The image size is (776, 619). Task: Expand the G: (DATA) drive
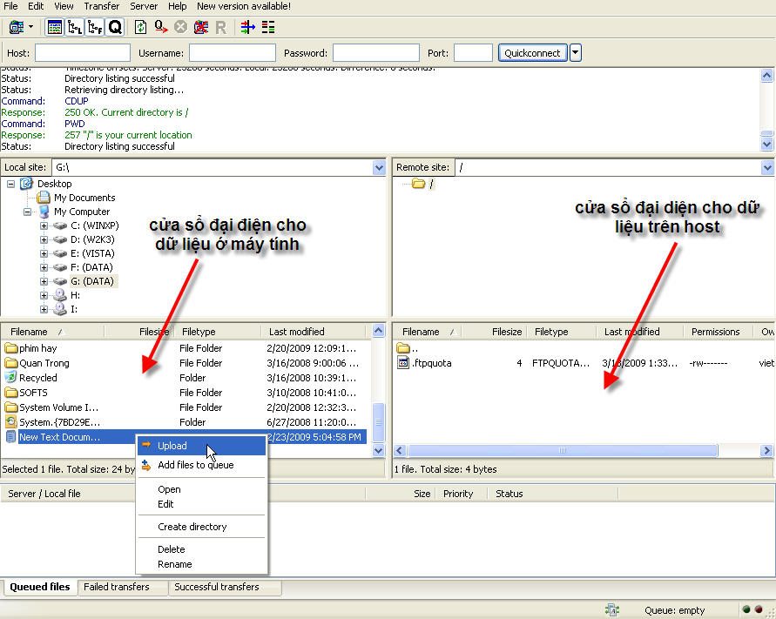pyautogui.click(x=44, y=281)
